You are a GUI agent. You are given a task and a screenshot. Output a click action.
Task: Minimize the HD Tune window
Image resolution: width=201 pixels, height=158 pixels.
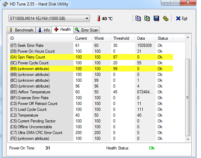point(166,3)
